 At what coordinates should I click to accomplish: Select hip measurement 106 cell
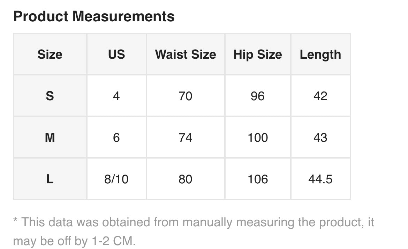[258, 179]
